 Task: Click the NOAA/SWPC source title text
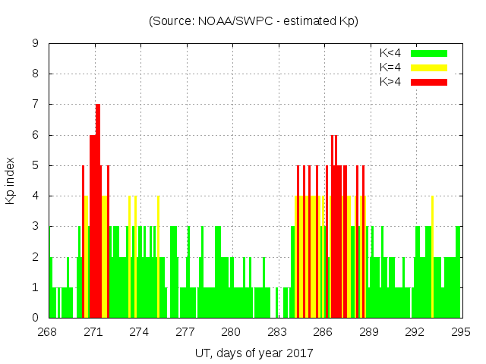coord(254,21)
